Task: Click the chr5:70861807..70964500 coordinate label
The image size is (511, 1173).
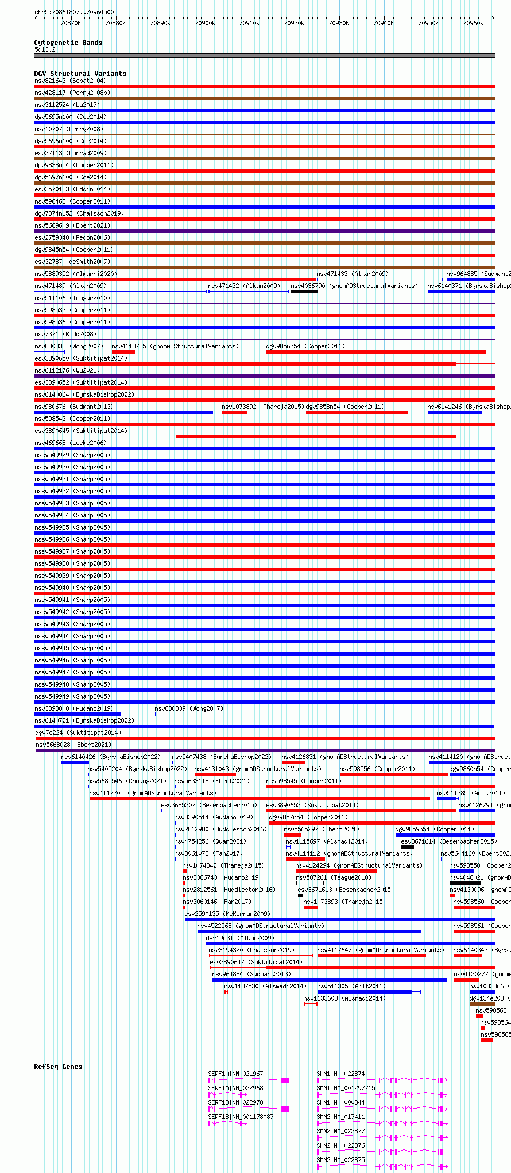Action: tap(74, 12)
